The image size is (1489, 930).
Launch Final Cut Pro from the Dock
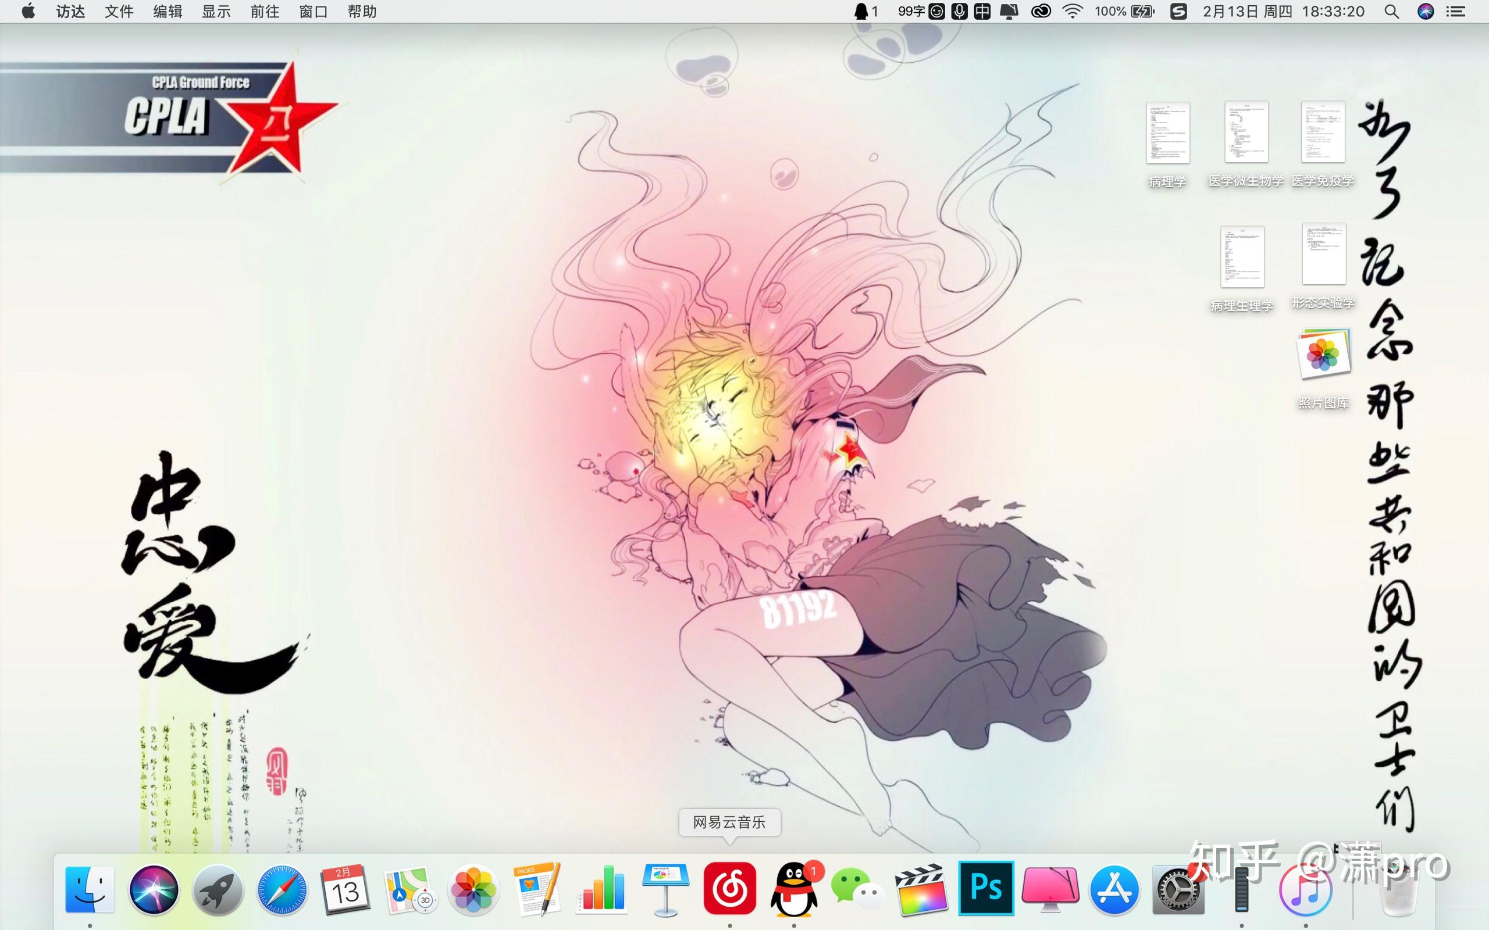click(921, 889)
